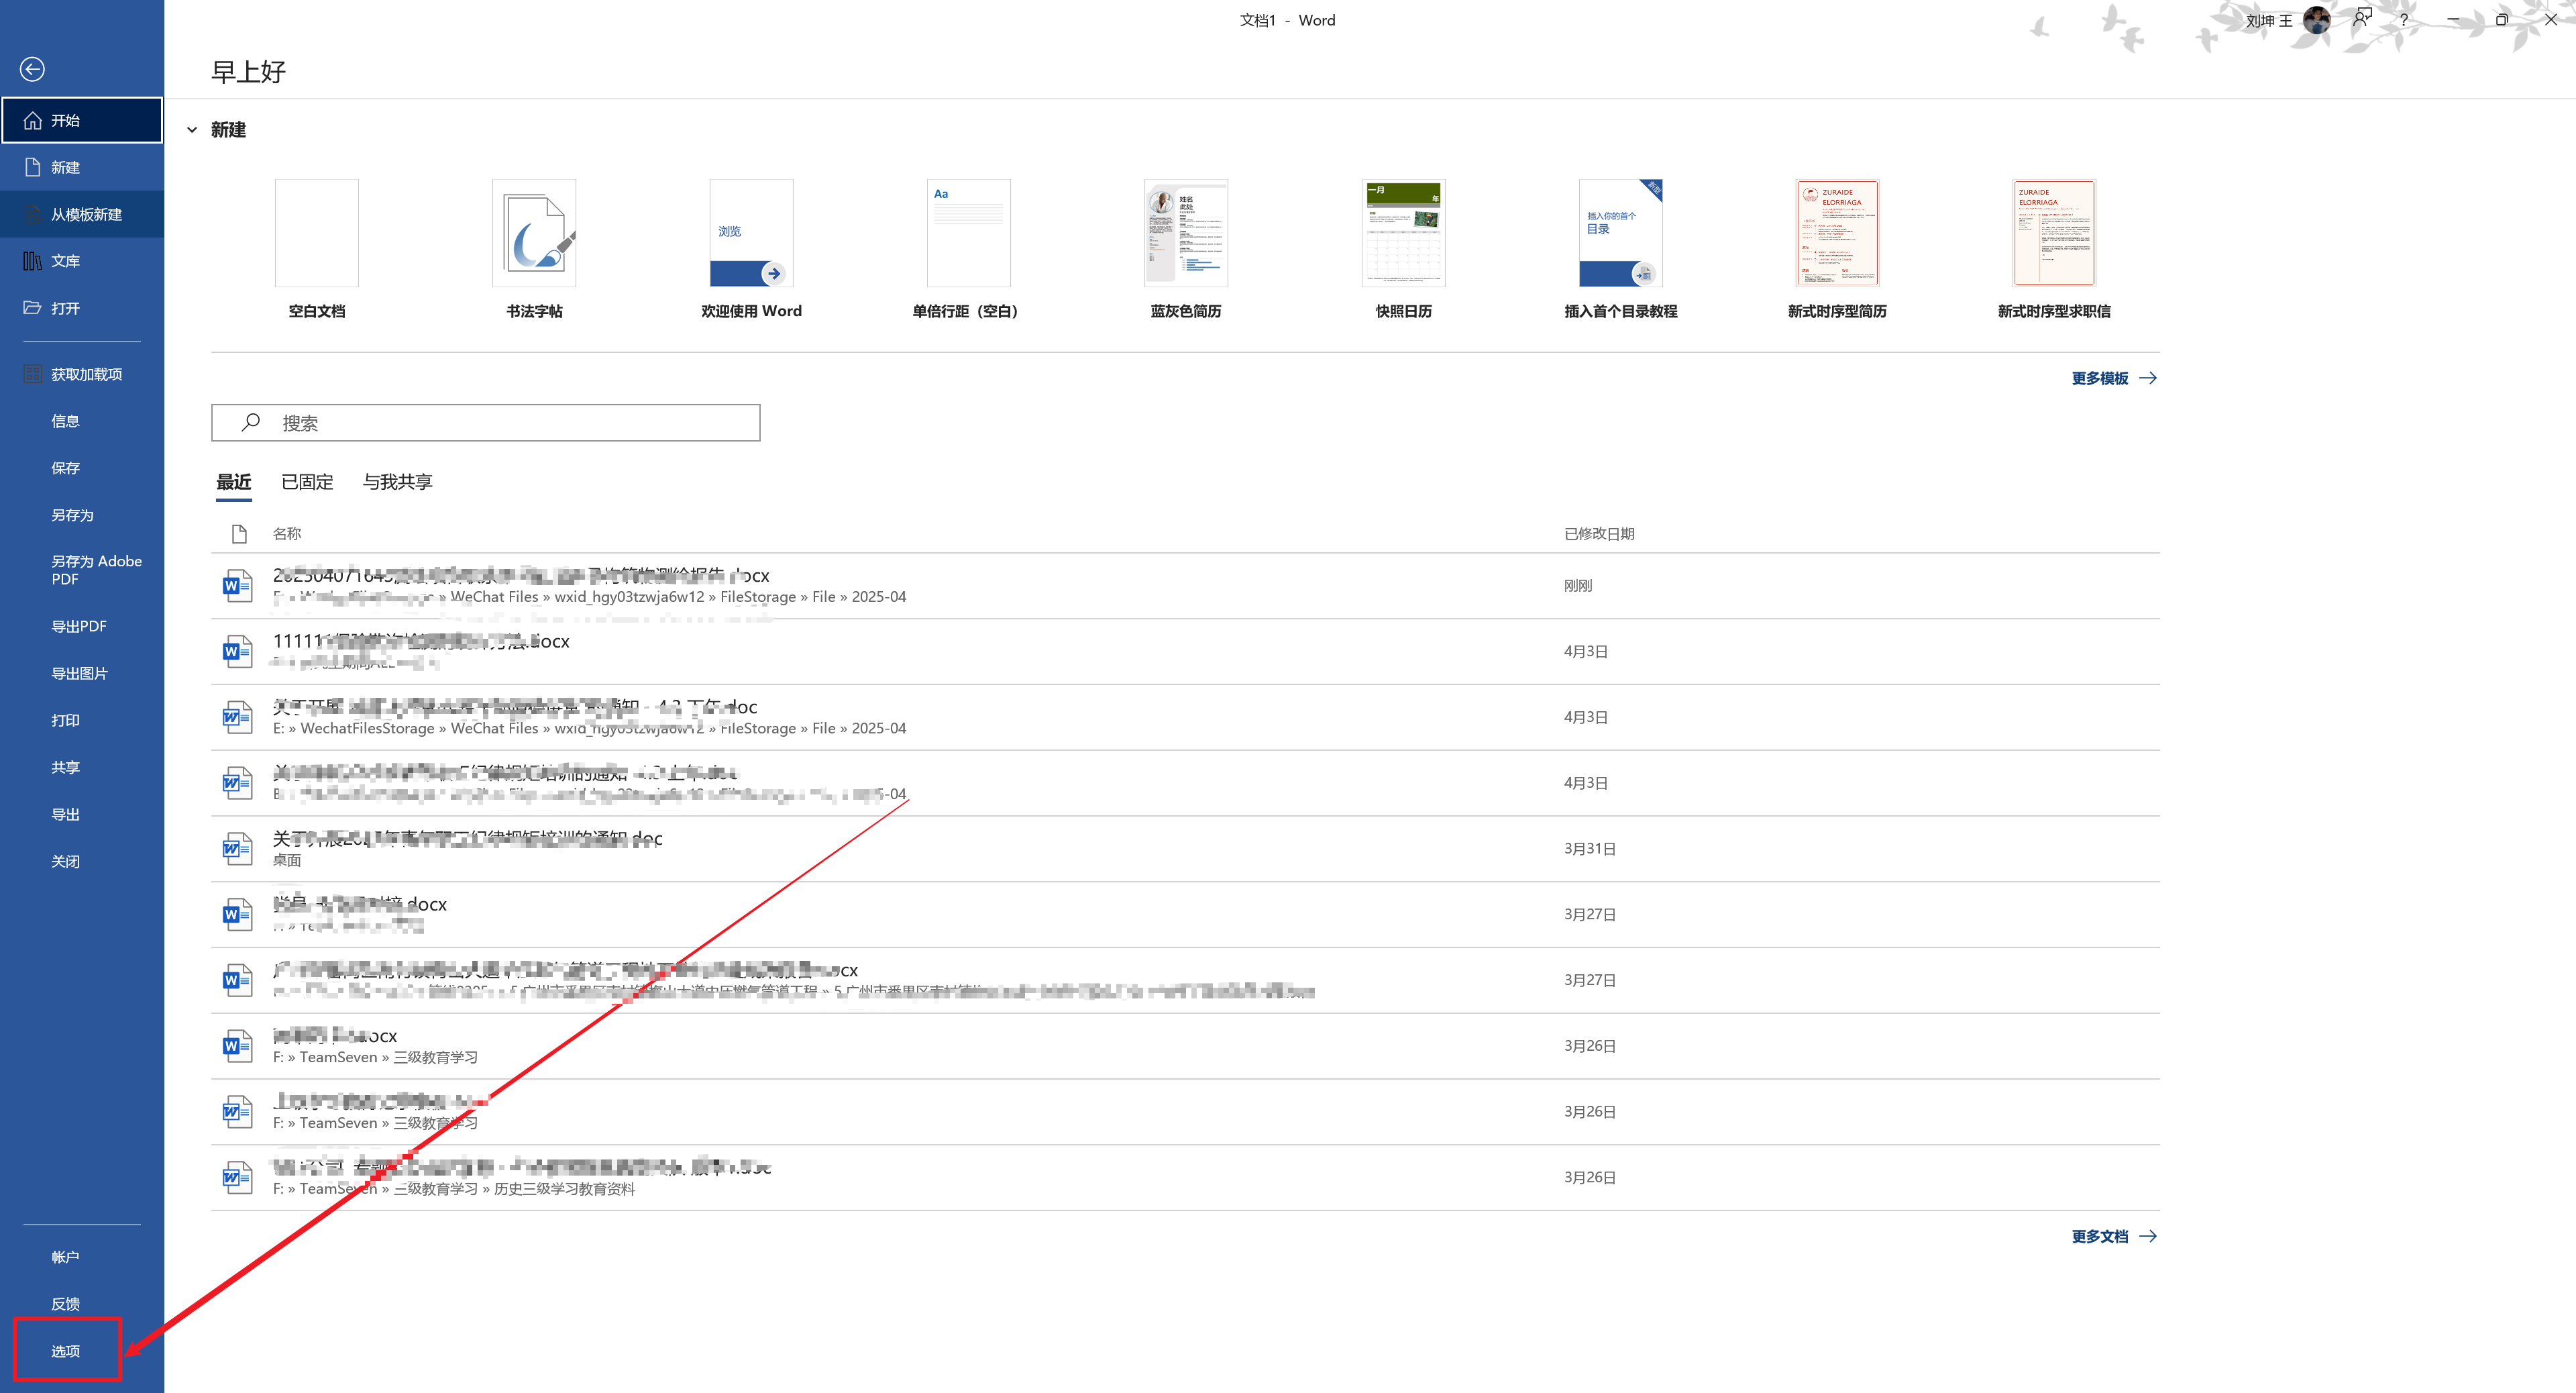The width and height of the screenshot is (2576, 1393).
Task: Click the document icon in the list header
Action: click(239, 534)
